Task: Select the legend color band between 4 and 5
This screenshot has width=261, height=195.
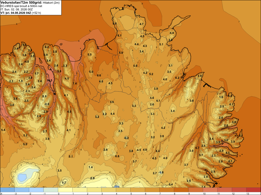Action: [x=123, y=190]
